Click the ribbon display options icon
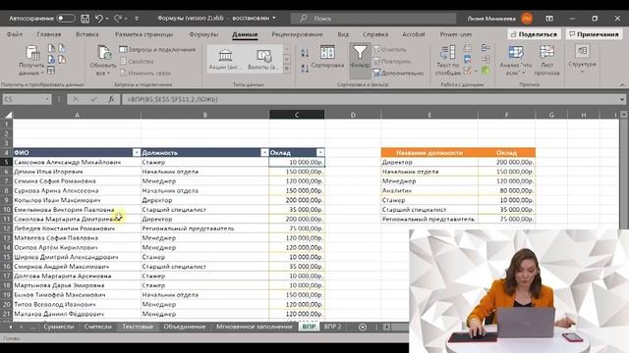629x353 pixels. click(549, 19)
